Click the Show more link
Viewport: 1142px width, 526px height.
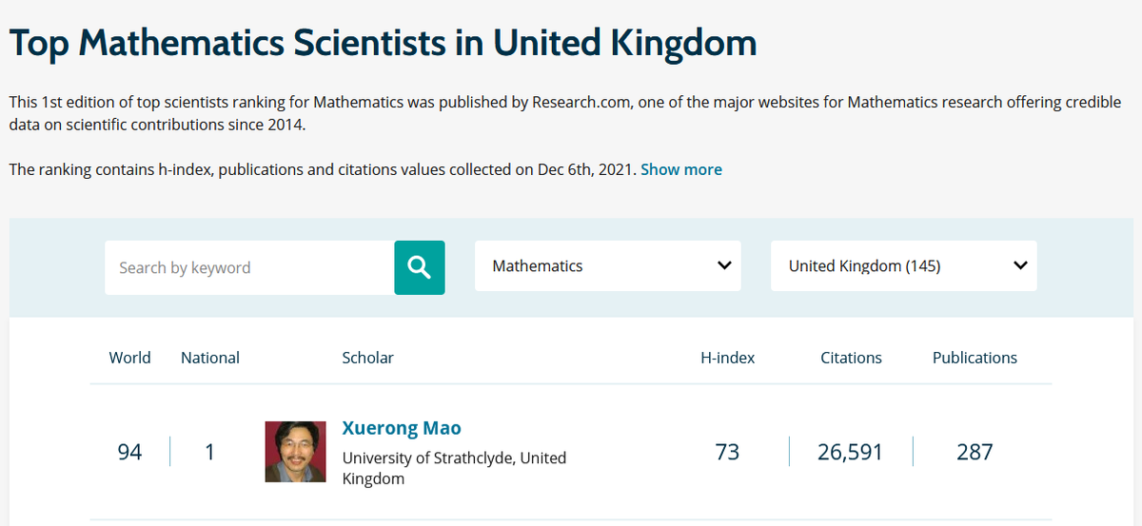(x=680, y=169)
